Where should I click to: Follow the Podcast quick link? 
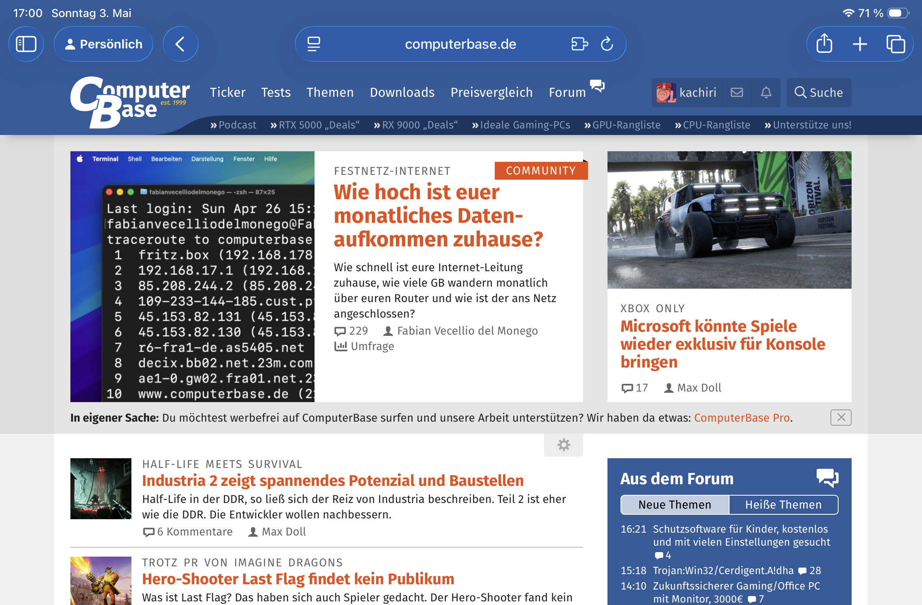233,125
